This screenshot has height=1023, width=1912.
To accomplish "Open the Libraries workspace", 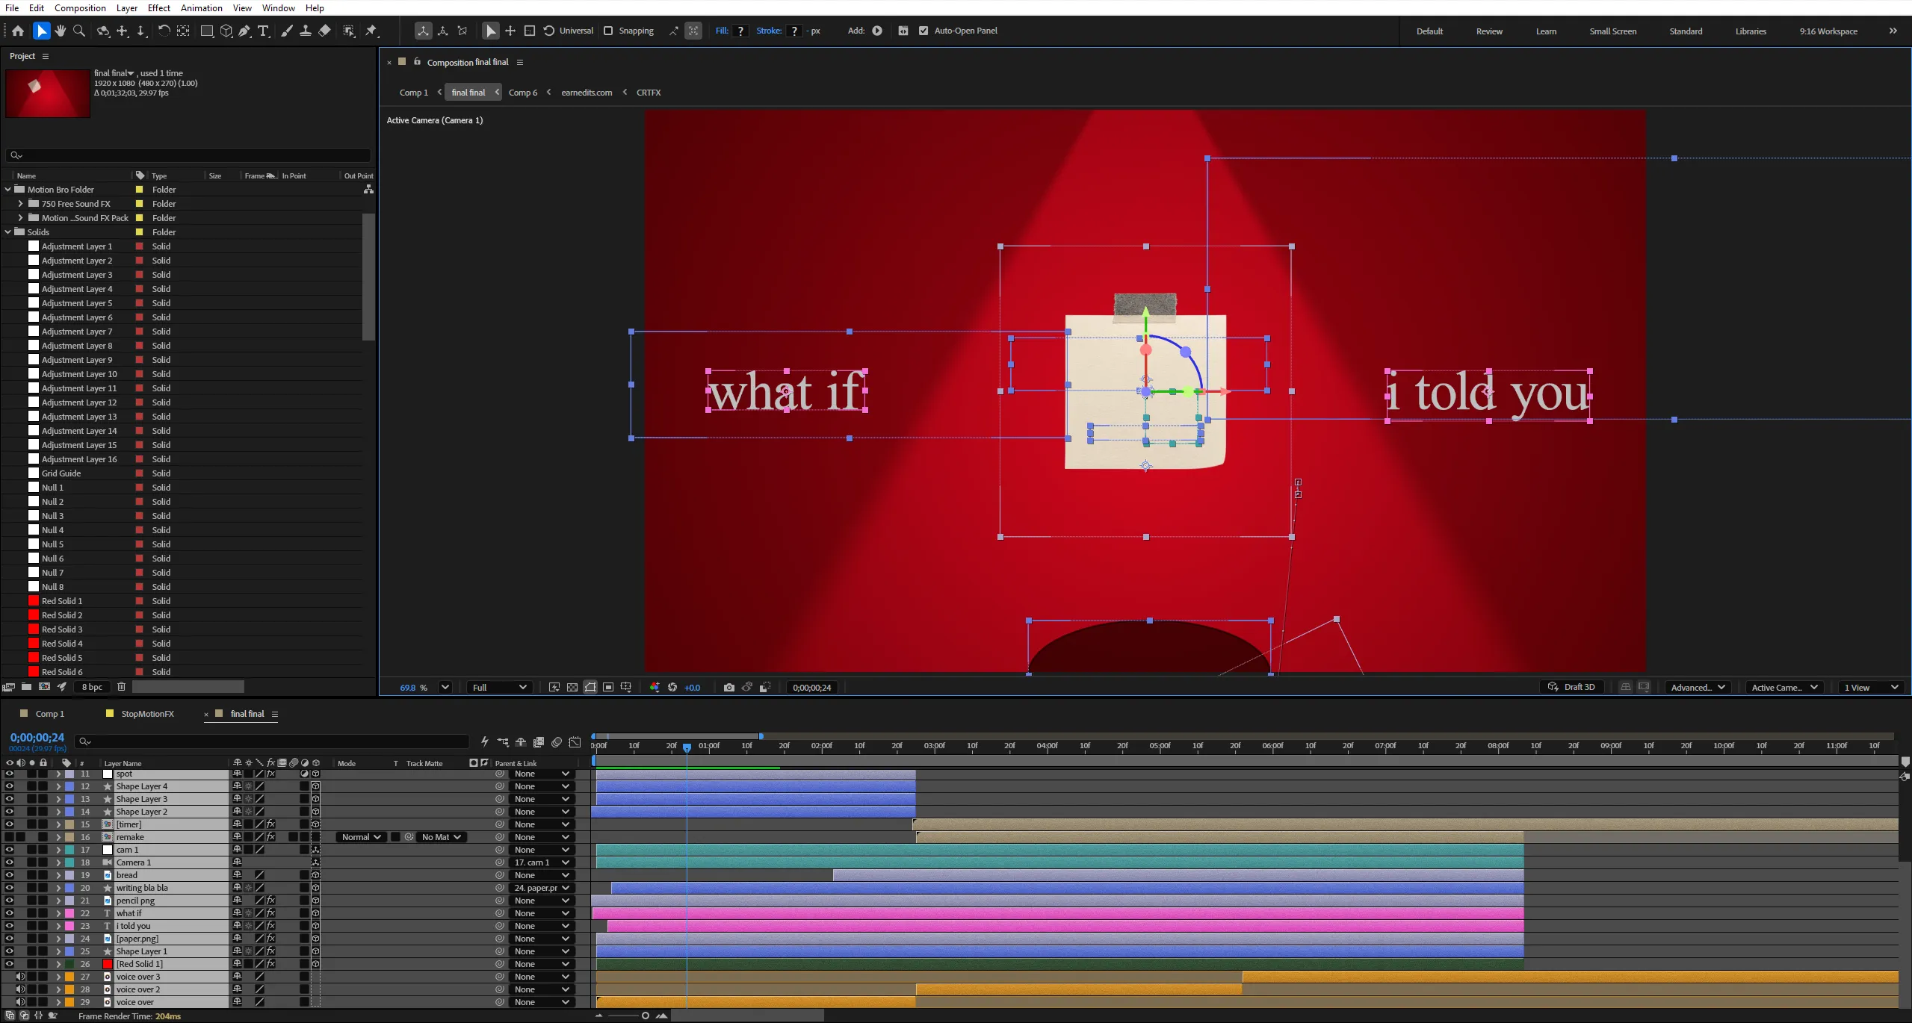I will (x=1751, y=31).
